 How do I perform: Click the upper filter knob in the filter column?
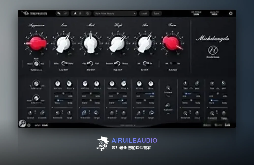coord(168,88)
